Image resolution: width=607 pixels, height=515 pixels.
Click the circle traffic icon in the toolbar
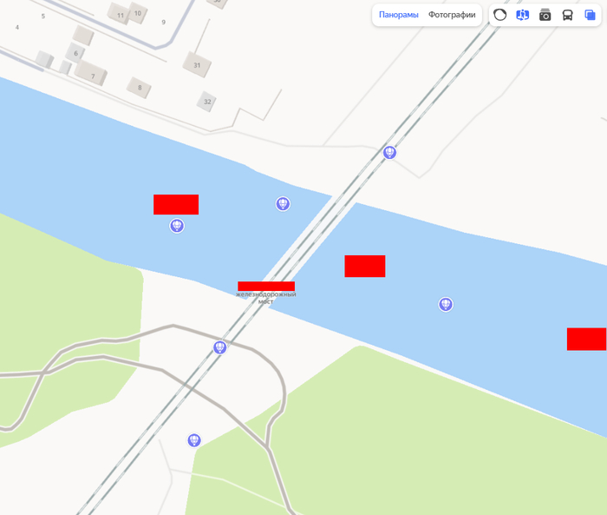click(499, 15)
